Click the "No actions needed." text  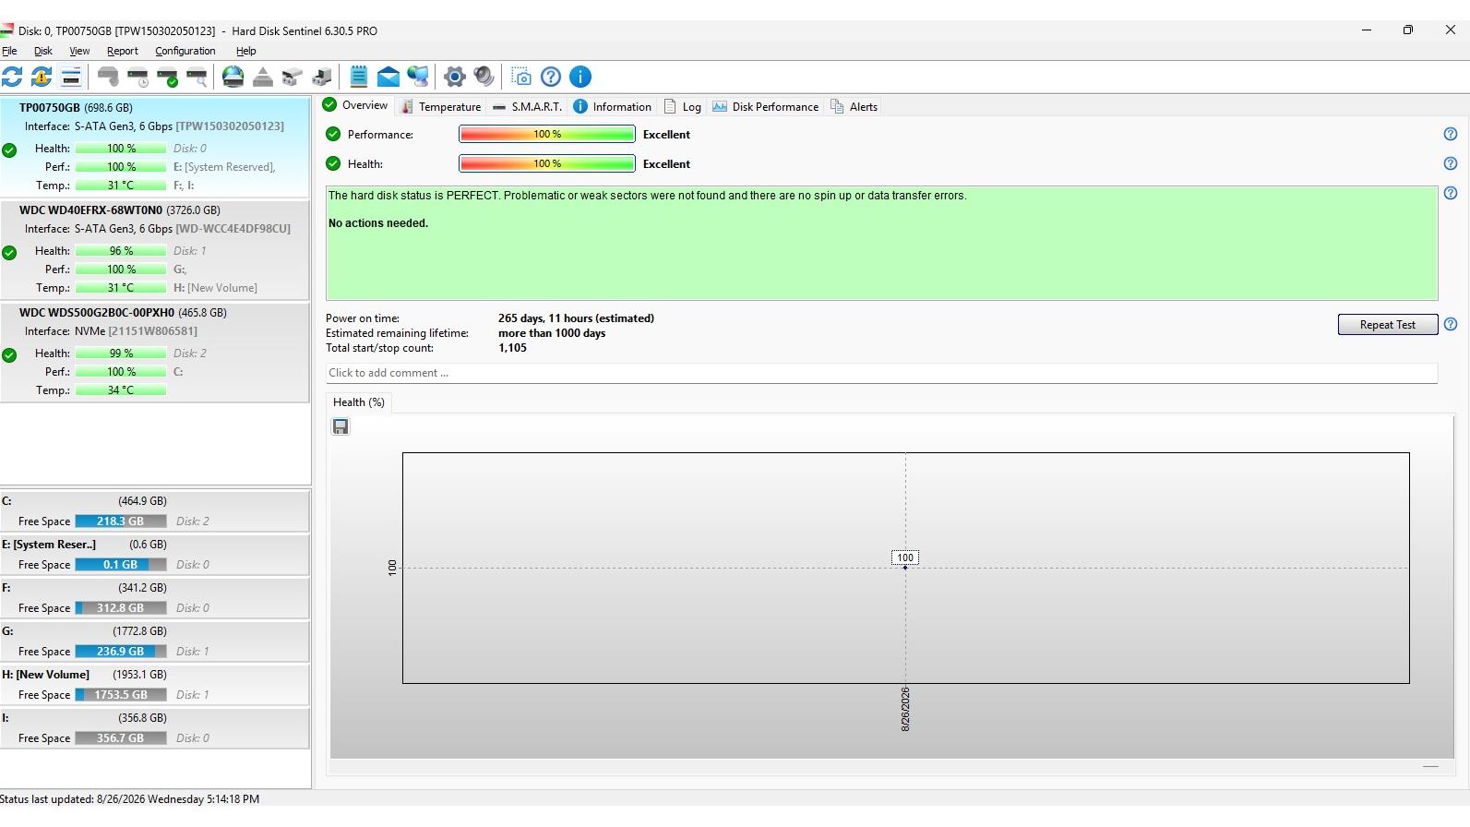[378, 223]
